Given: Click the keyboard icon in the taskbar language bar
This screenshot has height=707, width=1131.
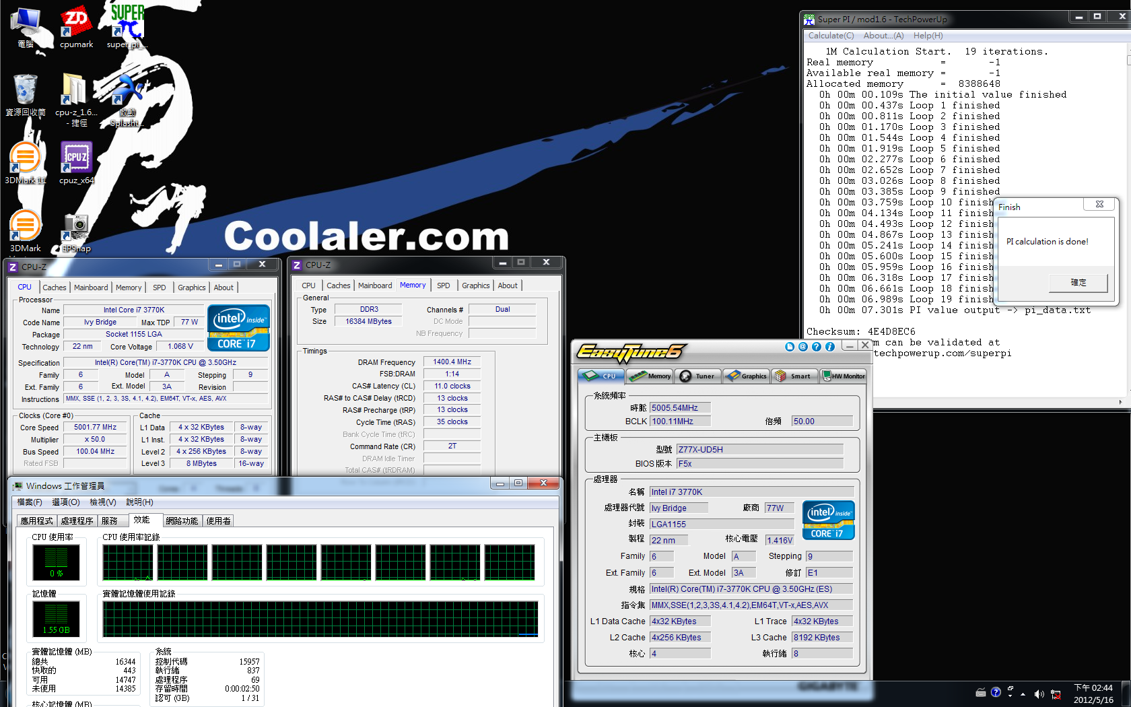Looking at the screenshot, I should pos(981,692).
